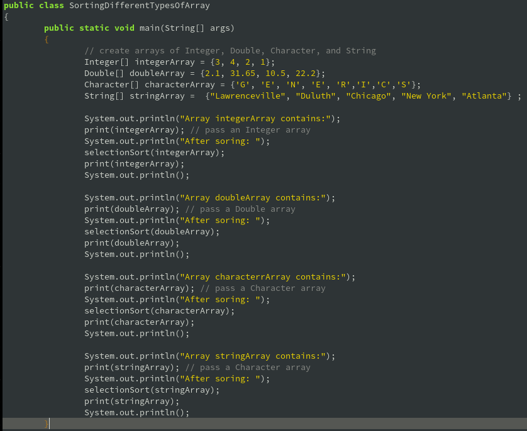
Task: Click the closing brace at bottom of file
Action: coord(46,423)
